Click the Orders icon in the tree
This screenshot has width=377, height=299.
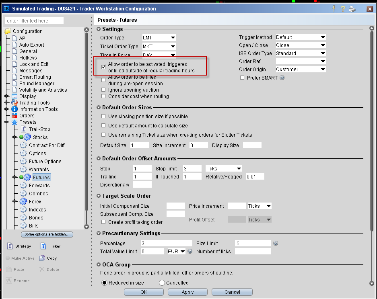pos(14,115)
